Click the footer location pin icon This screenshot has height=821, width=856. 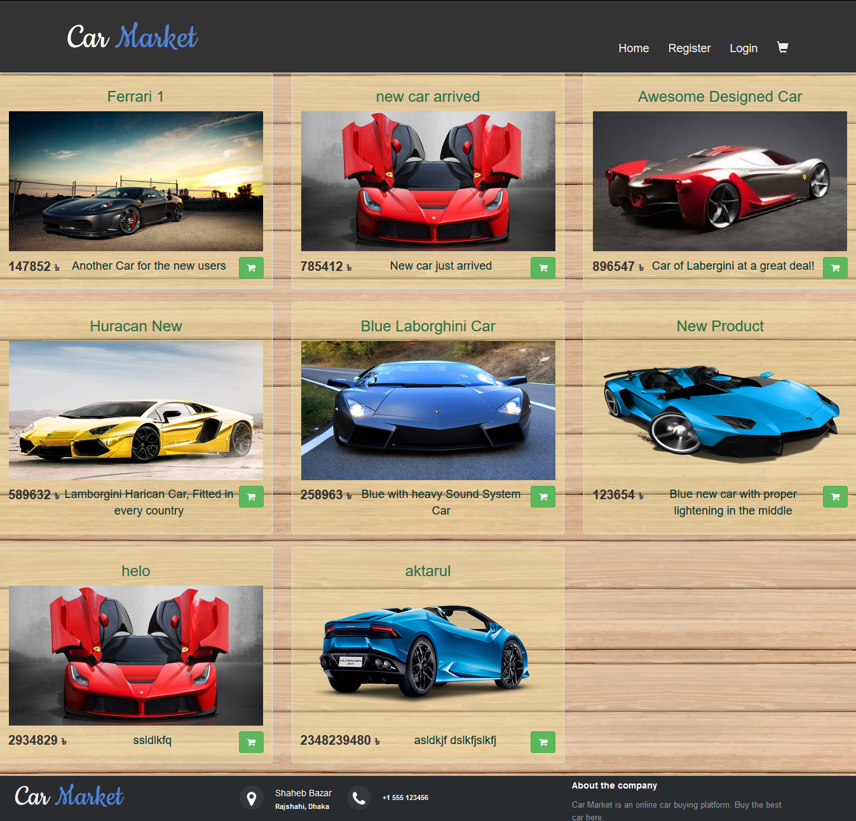click(x=252, y=798)
